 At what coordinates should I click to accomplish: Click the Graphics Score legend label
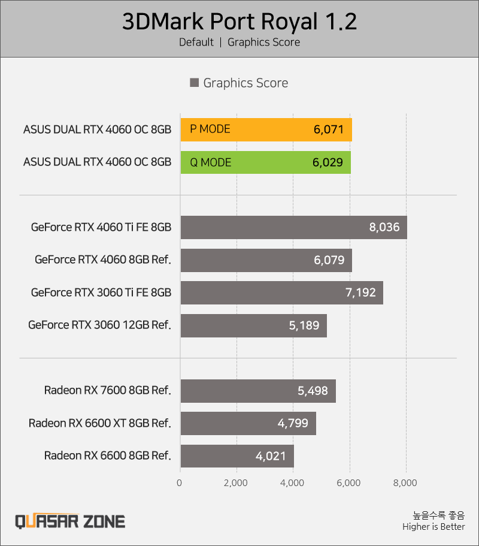coord(245,83)
